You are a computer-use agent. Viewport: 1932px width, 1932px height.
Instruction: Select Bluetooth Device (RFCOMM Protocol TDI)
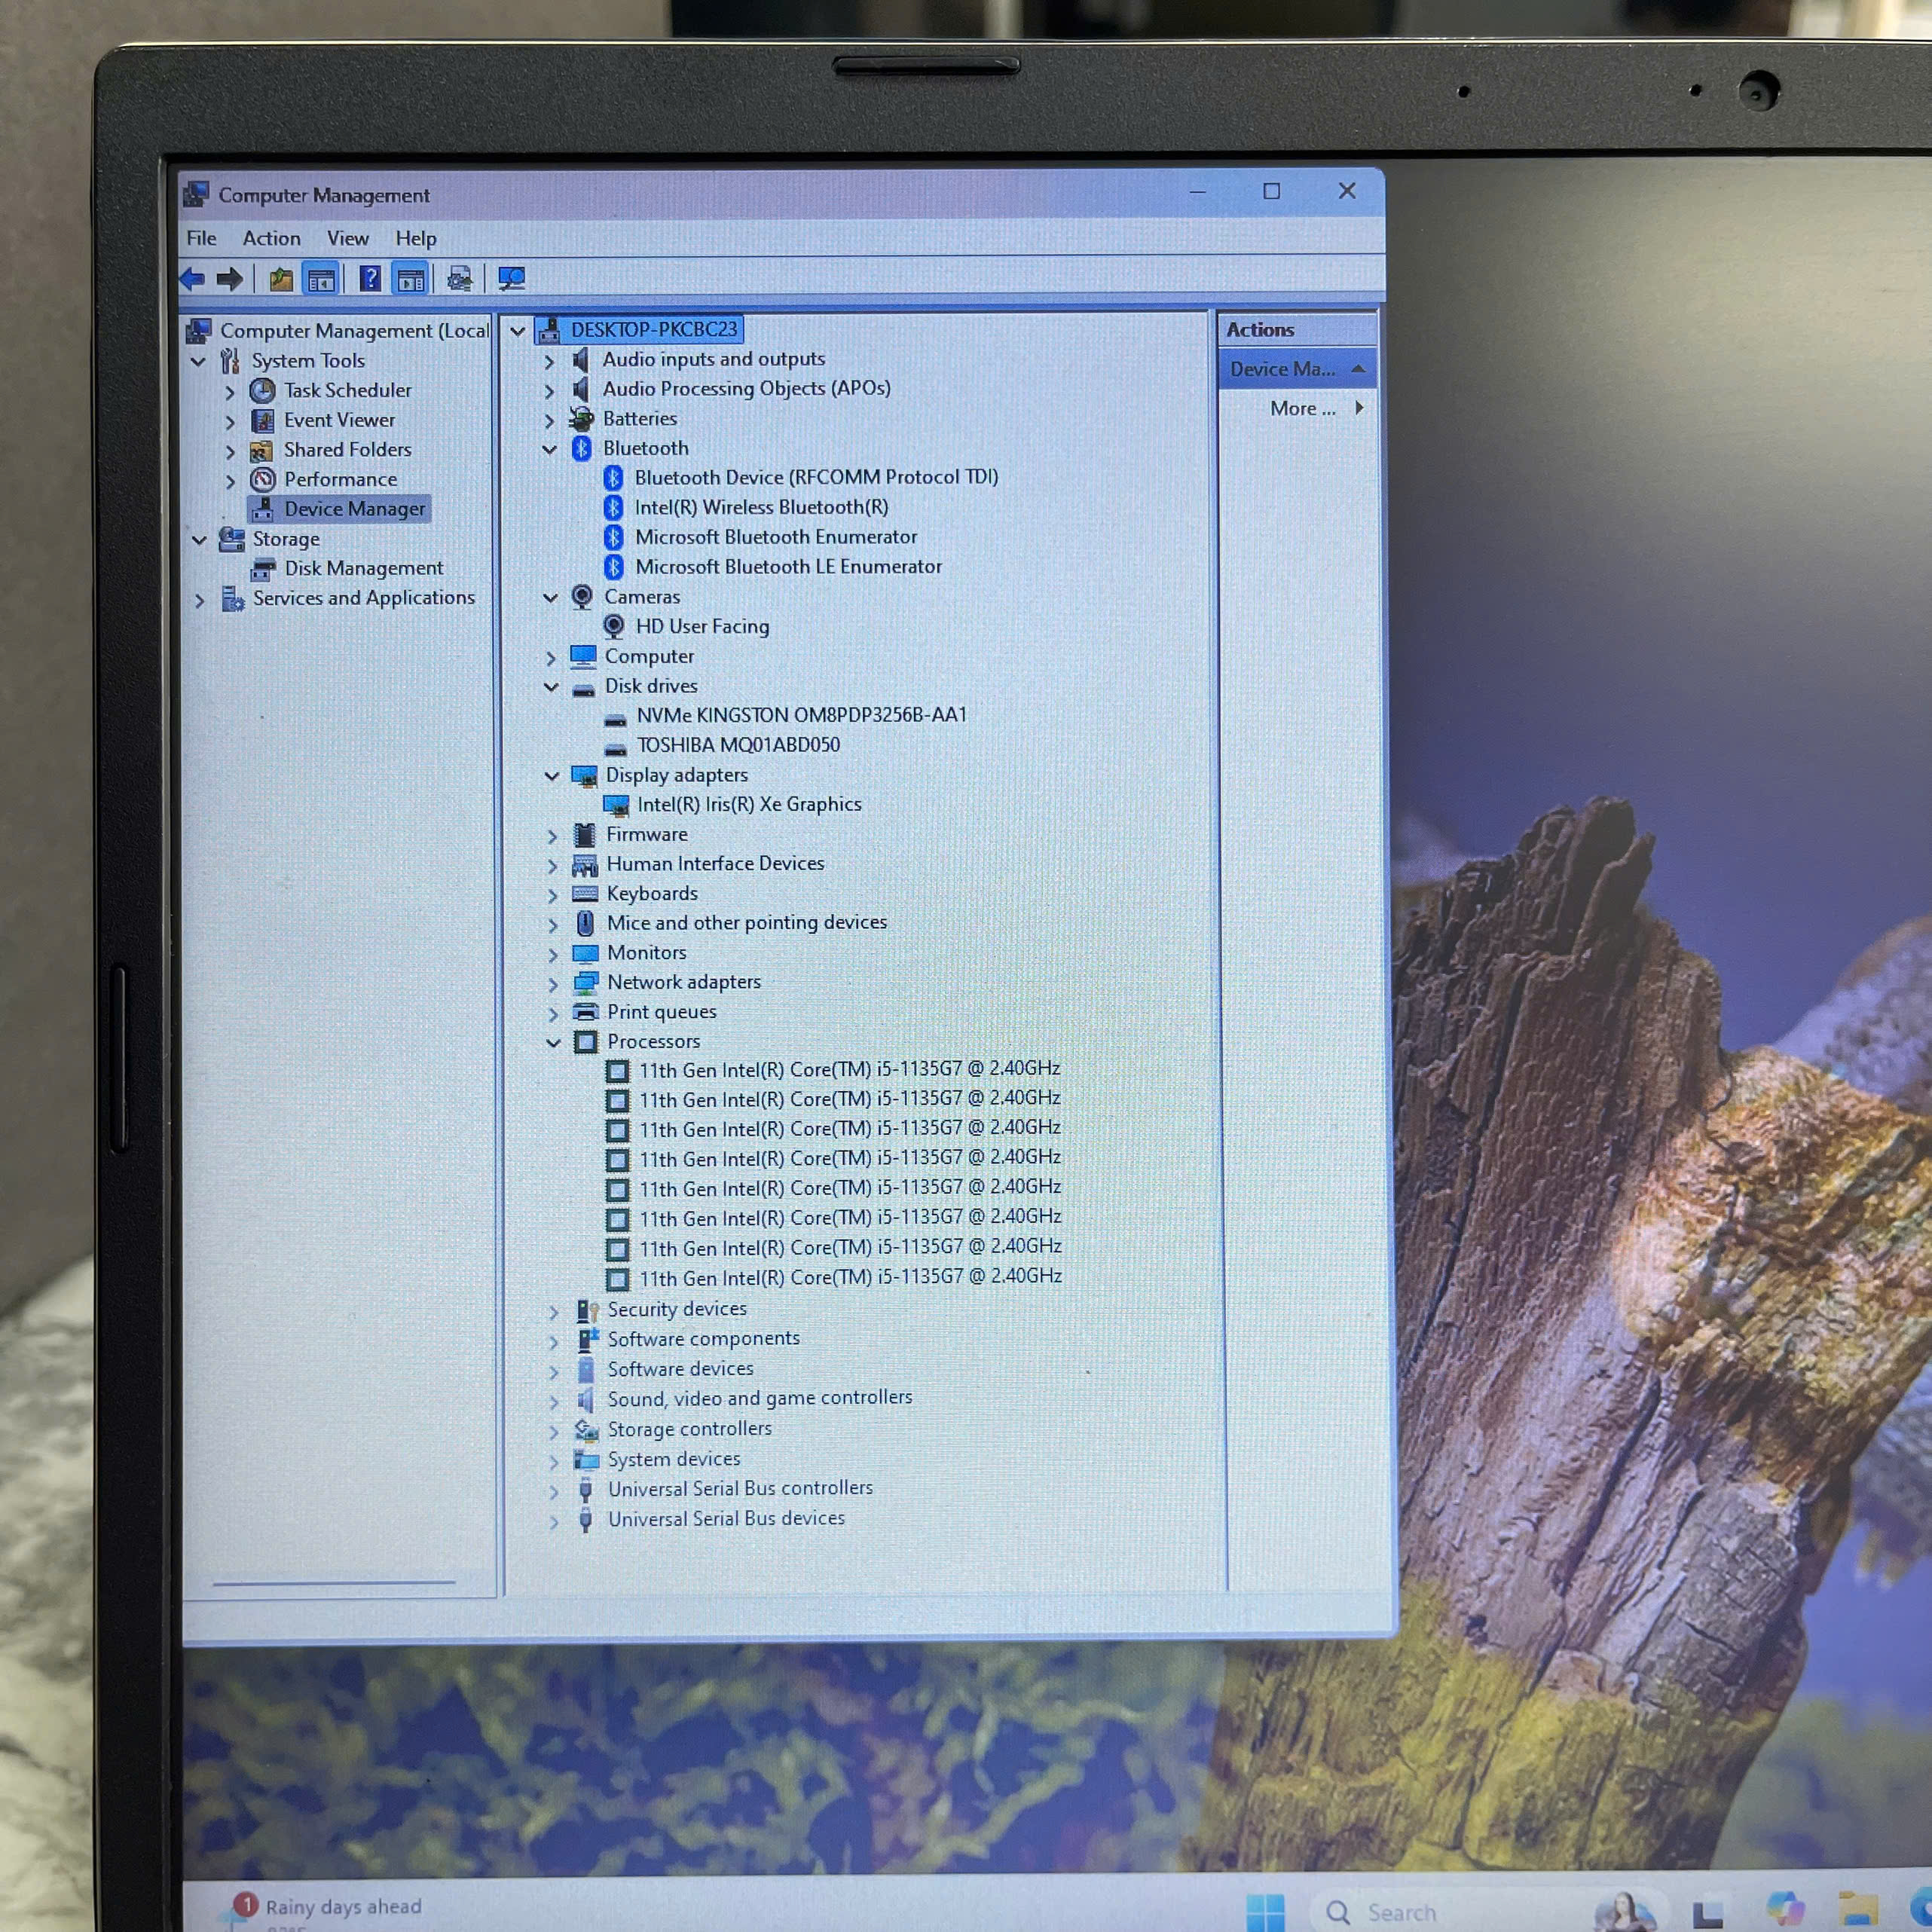coord(816,477)
